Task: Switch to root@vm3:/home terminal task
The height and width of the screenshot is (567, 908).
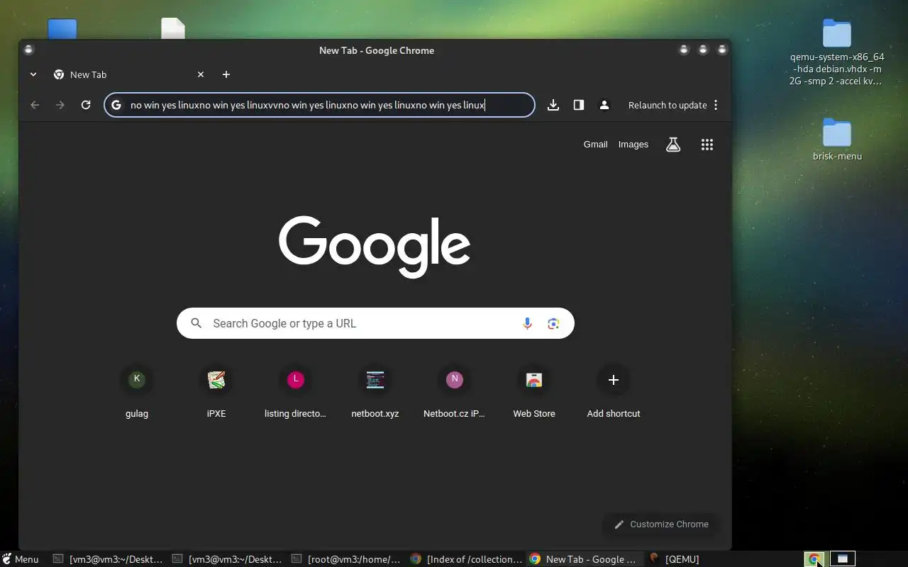Action: 347,559
